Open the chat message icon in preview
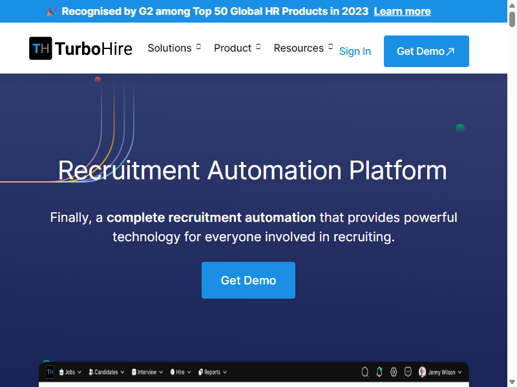Viewport: 517px width, 387px height. (x=408, y=372)
